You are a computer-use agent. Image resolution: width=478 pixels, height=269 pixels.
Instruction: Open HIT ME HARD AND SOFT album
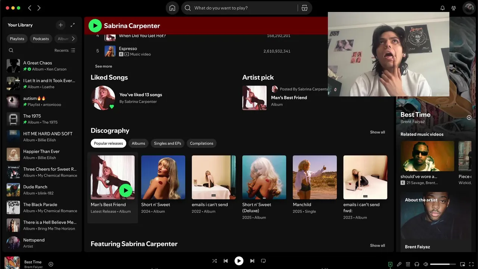coord(42,136)
